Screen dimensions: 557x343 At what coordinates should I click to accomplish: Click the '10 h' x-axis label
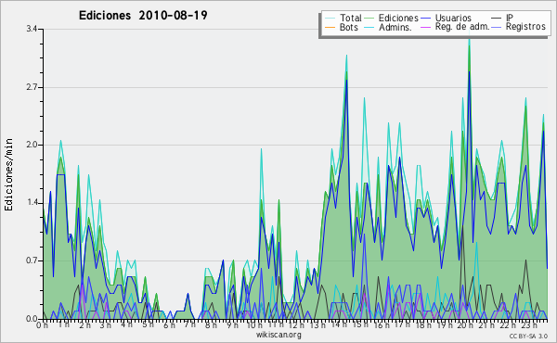(254, 324)
